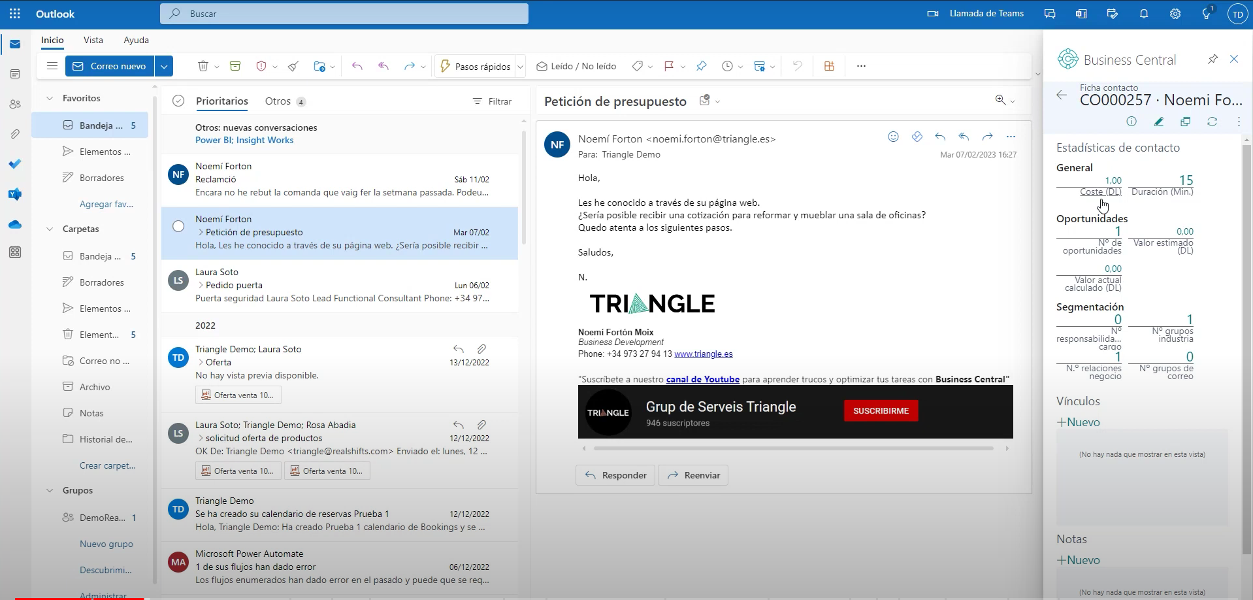Viewport: 1253px width, 600px height.
Task: Open the settings gear icon
Action: 1175,14
